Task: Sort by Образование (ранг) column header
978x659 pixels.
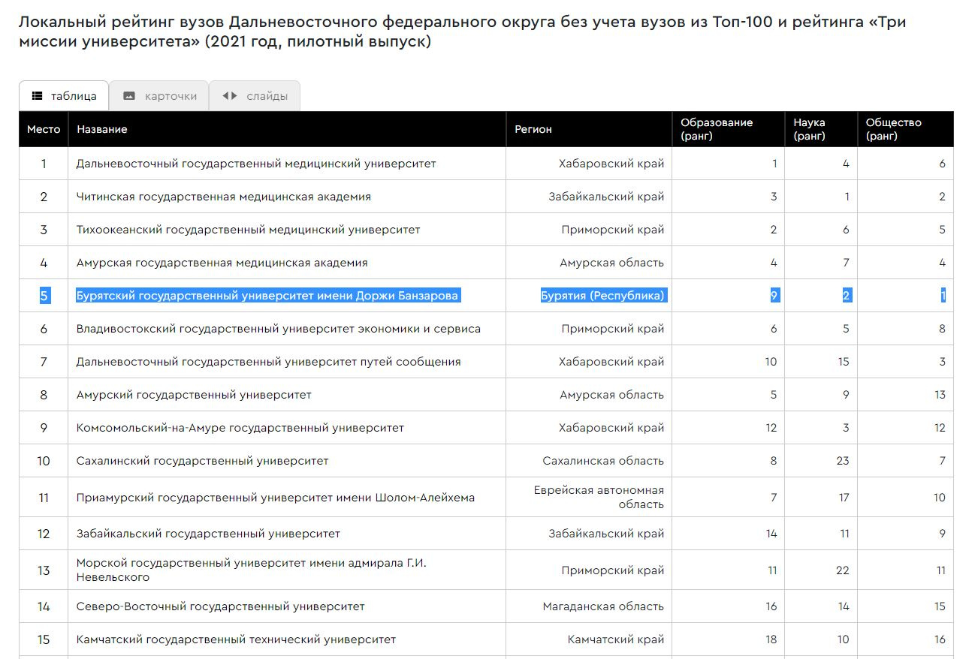Action: click(716, 129)
